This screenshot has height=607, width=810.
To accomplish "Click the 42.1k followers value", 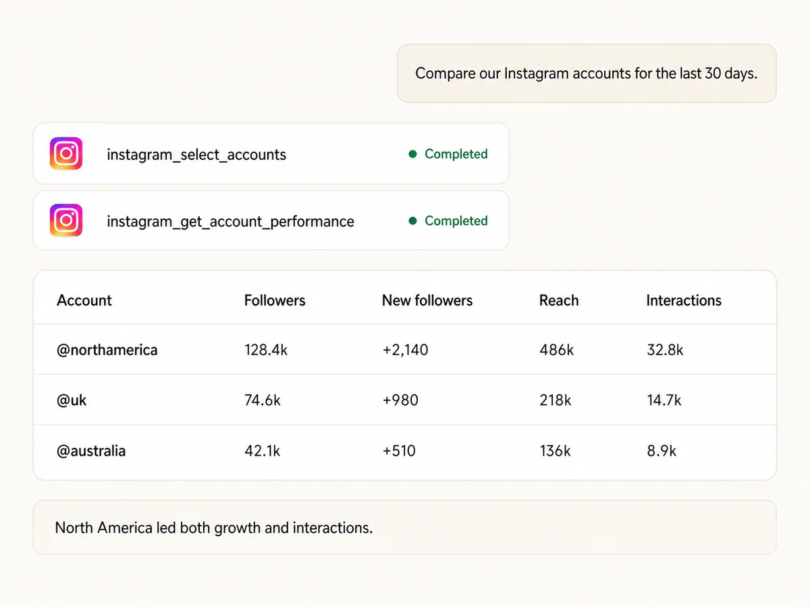I will 263,451.
